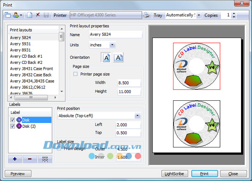The image size is (252, 181).
Task: Click the Close button
Action: (234, 174)
